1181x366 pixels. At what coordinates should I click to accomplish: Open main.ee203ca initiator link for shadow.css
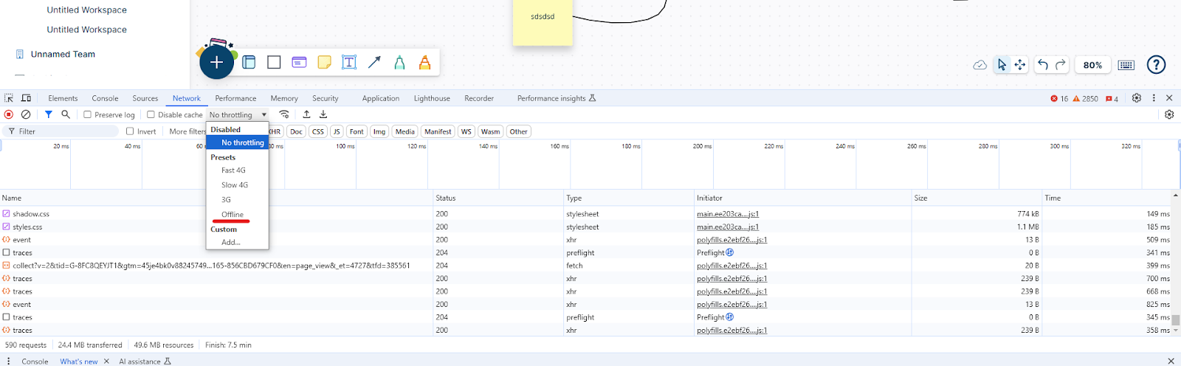tap(727, 214)
